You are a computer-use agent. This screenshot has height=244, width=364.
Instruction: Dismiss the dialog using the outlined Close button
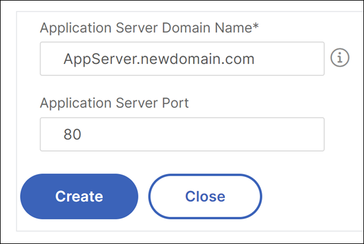pos(205,196)
